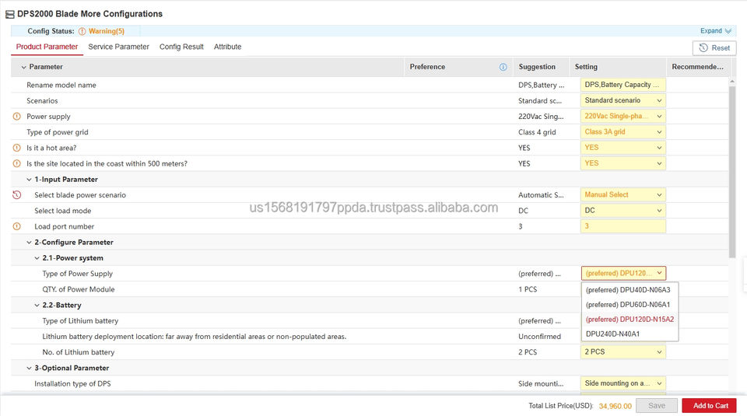Viewport: 747px width, 416px height.
Task: Click the Unconfirmed suggestion value
Action: point(539,337)
